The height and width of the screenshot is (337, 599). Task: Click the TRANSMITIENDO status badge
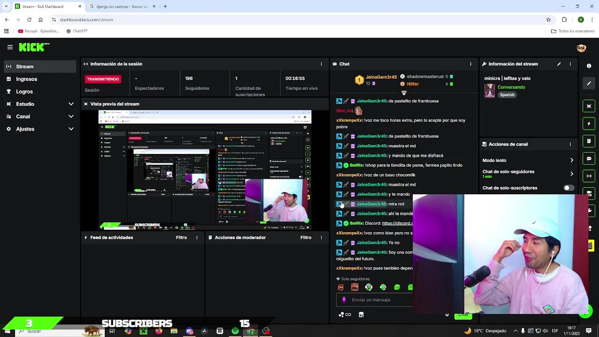click(x=103, y=79)
